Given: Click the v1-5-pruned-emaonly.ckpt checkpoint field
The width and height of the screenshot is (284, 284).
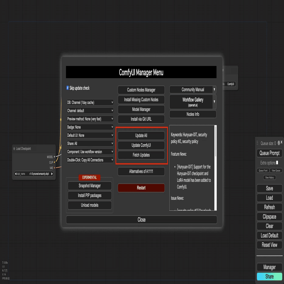Looking at the screenshot, I should 34,174.
